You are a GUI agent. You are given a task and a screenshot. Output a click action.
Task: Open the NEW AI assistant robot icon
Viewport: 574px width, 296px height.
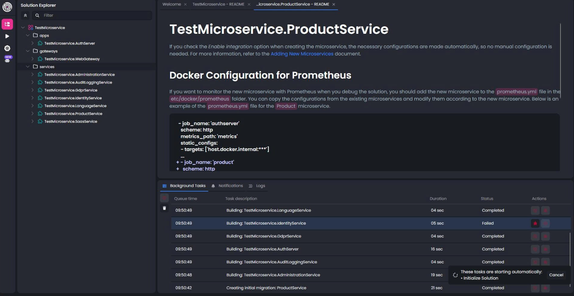point(7,59)
